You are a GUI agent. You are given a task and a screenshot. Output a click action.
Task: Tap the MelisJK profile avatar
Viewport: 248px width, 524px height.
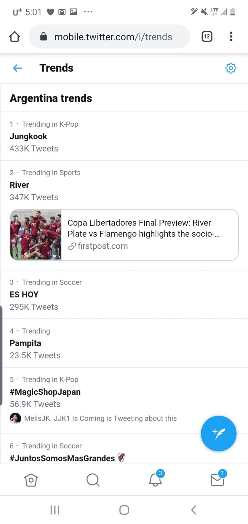click(x=15, y=419)
